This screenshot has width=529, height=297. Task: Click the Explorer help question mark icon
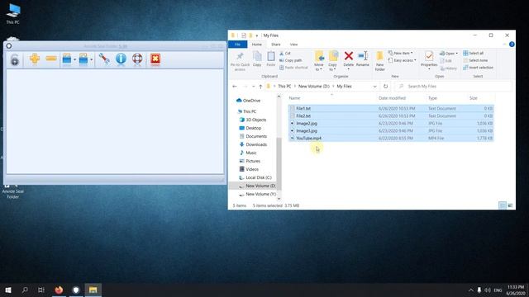512,45
